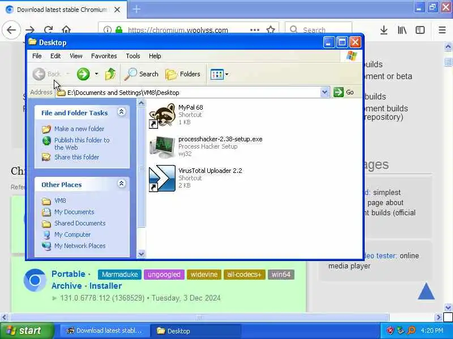Viewport: 453px width, 339px height.
Task: Open My Computer in Other Places
Action: pos(72,234)
